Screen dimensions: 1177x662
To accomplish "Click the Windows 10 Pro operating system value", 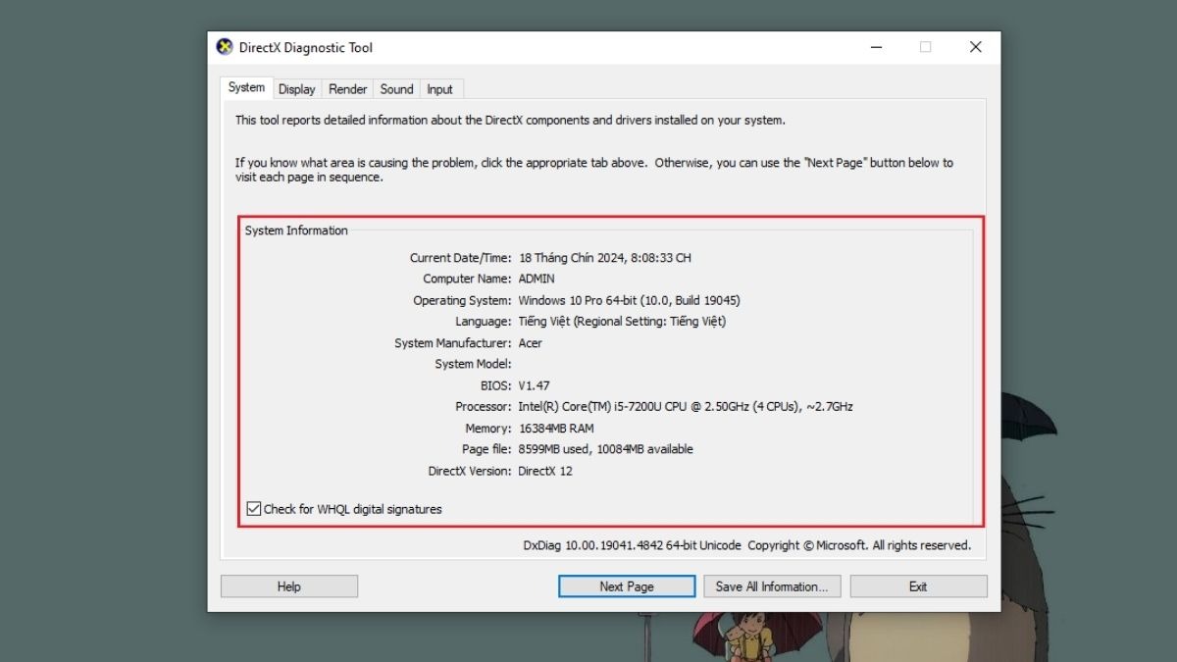I will click(x=629, y=301).
